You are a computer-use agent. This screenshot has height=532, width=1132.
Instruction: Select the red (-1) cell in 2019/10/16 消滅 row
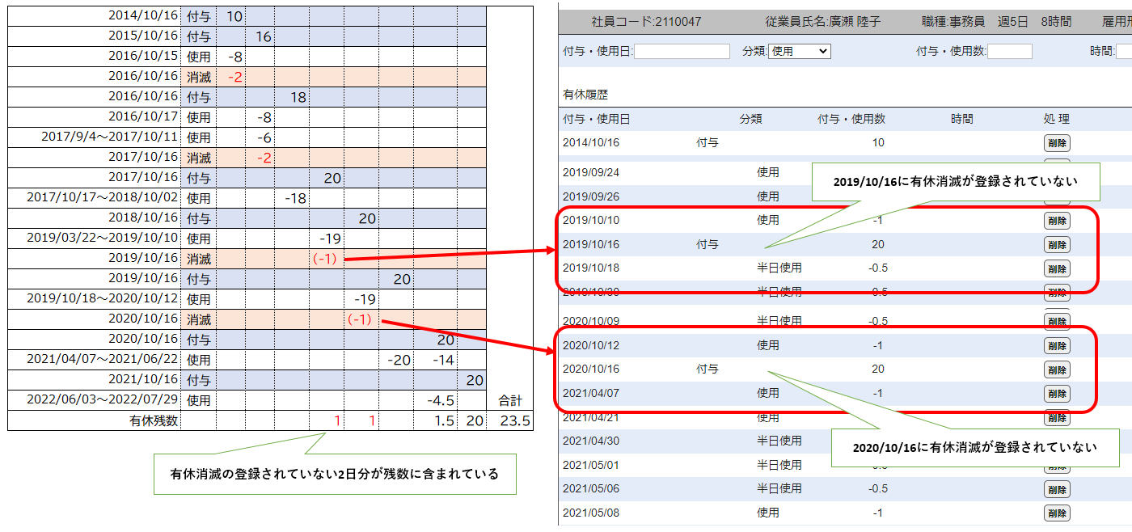(324, 259)
